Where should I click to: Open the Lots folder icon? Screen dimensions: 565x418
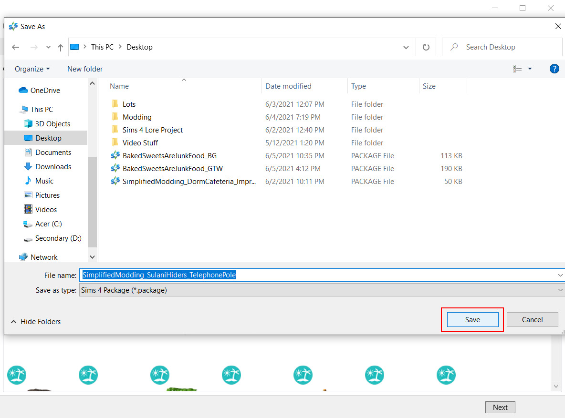click(115, 104)
